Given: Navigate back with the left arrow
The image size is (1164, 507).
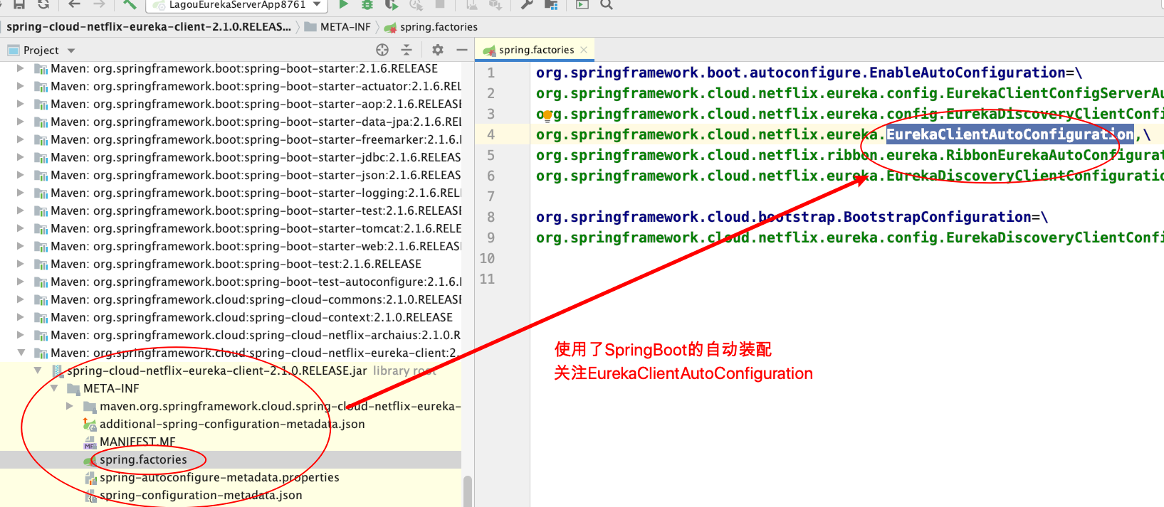Looking at the screenshot, I should click(74, 5).
